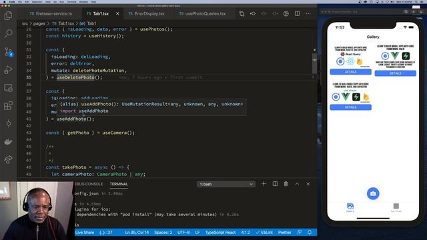Click the Prettier status item
Screen dimensions: 427x240
[x=285, y=233]
